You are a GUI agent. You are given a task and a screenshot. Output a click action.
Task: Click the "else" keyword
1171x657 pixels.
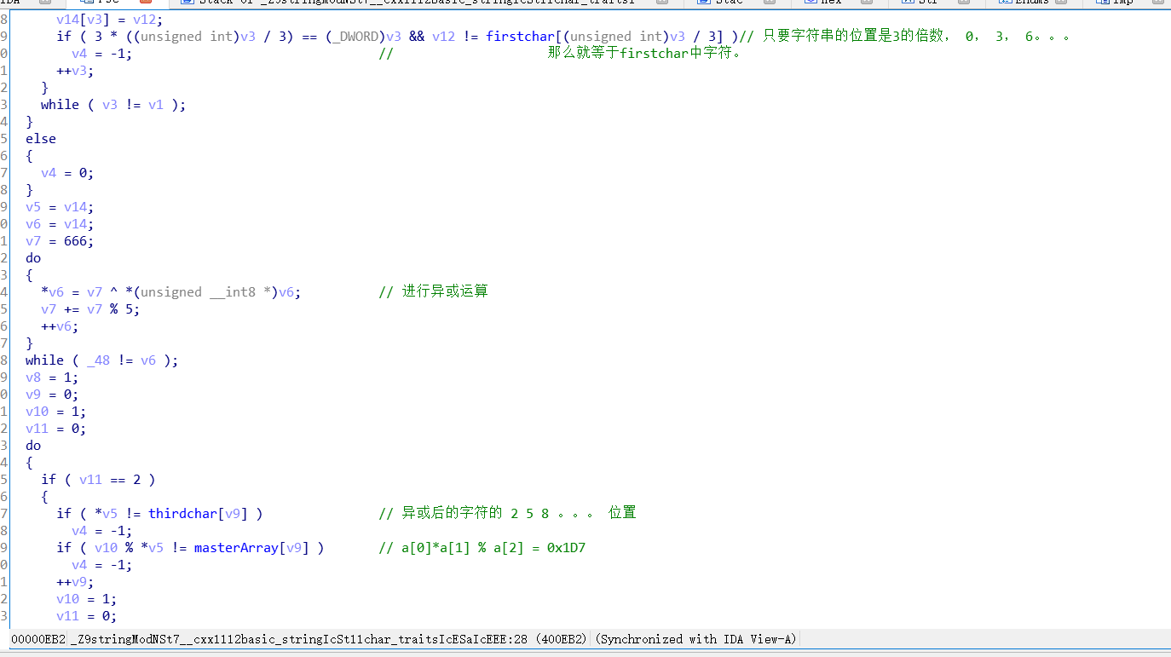coord(41,138)
